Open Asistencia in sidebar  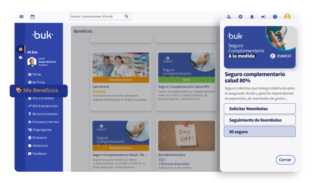click(38, 146)
